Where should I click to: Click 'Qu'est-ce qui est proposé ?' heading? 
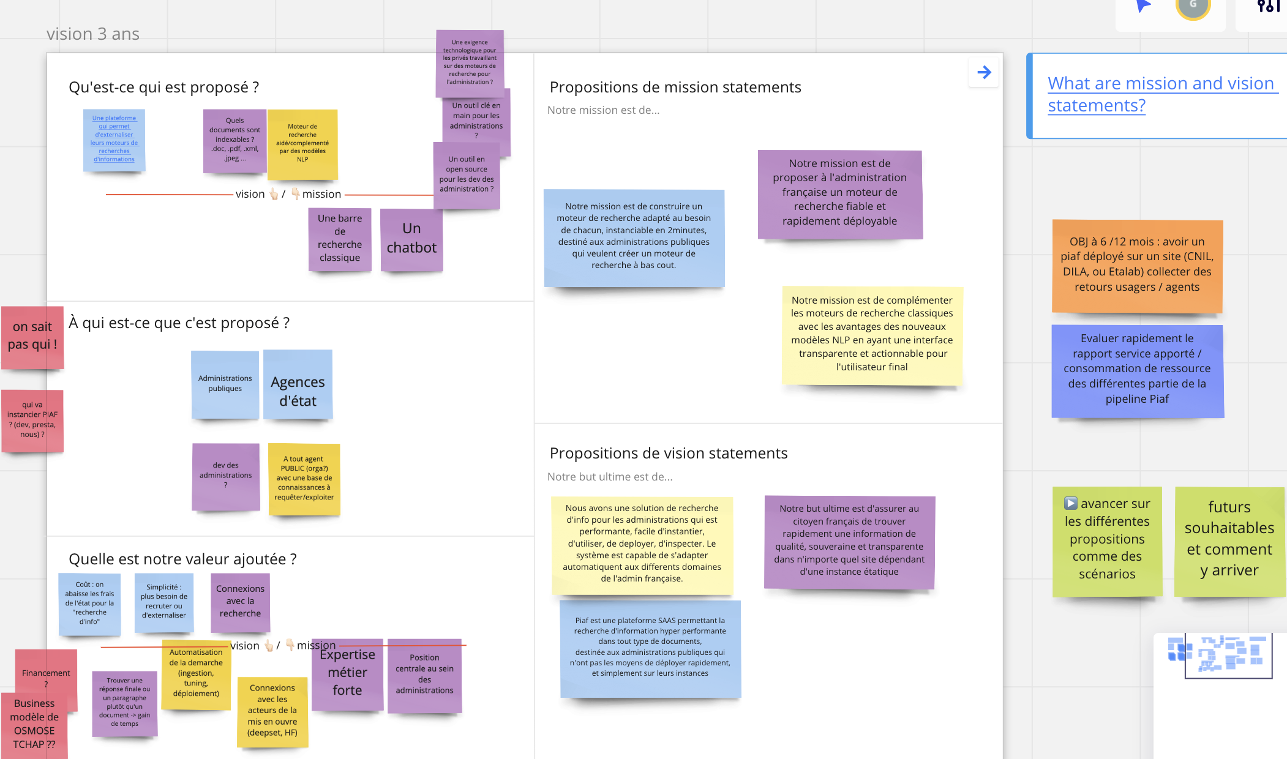coord(164,88)
